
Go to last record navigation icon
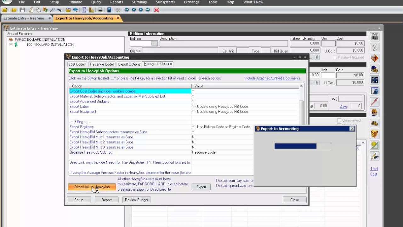point(148,10)
